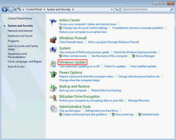
Task: Open Network and Internet category
Action: click(x=20, y=31)
